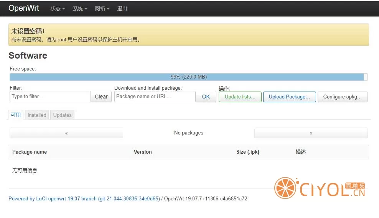379x218 pixels.
Task: Go to the previous page with «
Action: coord(66,133)
